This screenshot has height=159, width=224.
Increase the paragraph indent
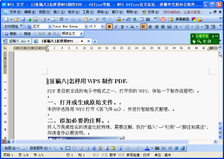[213, 27]
